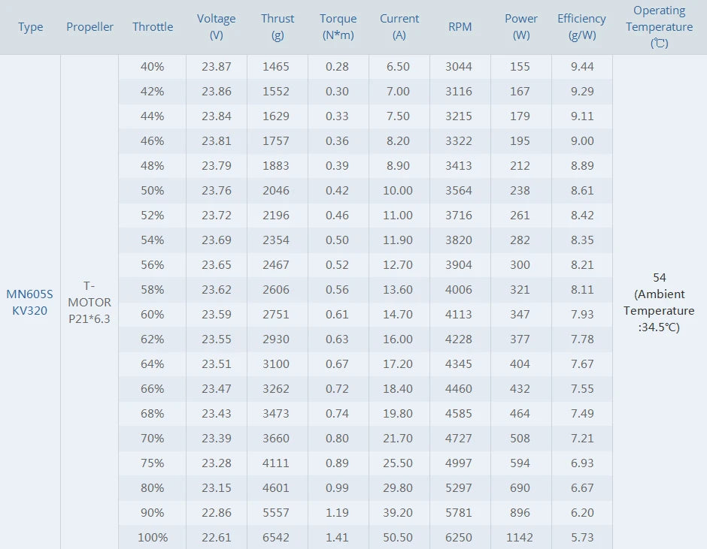707x549 pixels.
Task: Select the 40% throttle cell
Action: [x=153, y=67]
